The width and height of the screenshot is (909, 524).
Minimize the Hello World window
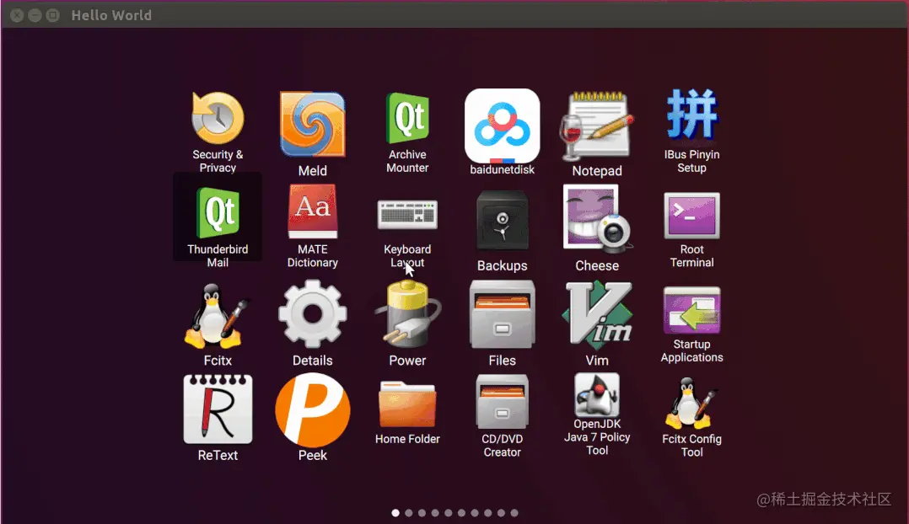[35, 15]
